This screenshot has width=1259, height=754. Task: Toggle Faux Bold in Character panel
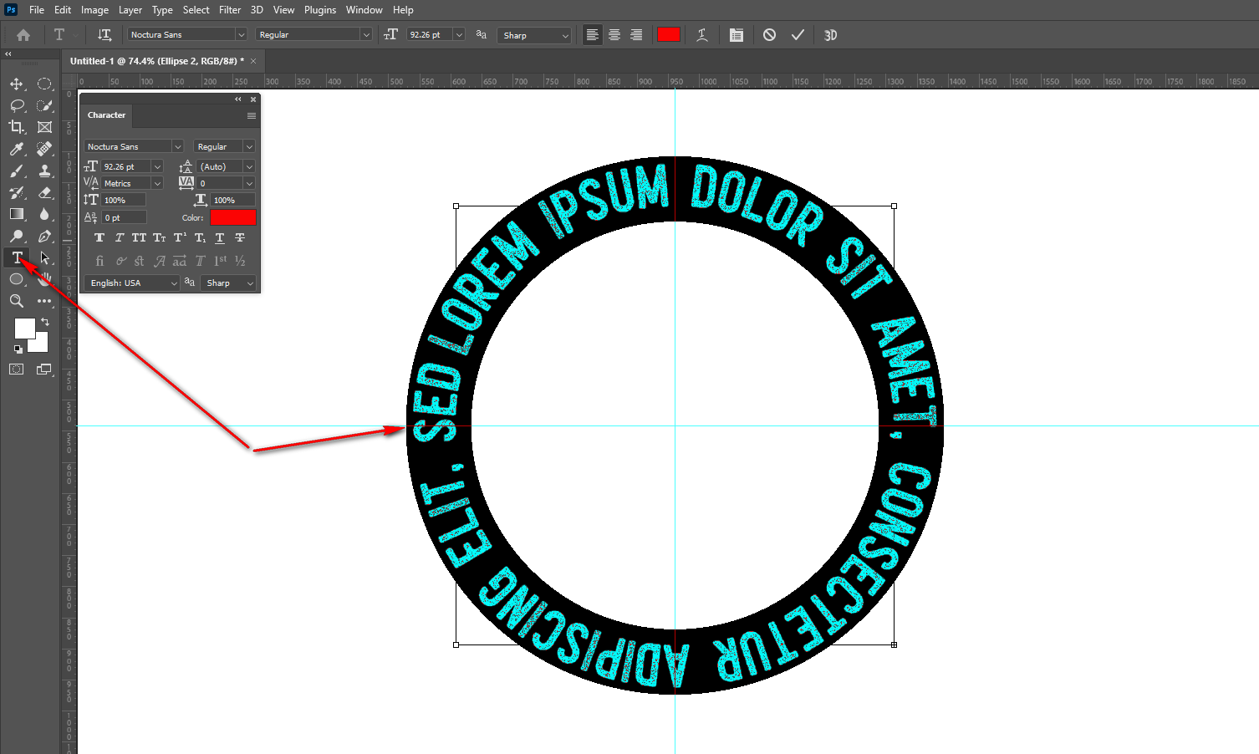click(x=99, y=238)
